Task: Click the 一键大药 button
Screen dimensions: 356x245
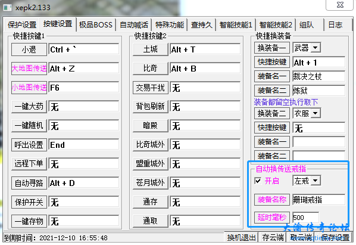Action: click(29, 107)
